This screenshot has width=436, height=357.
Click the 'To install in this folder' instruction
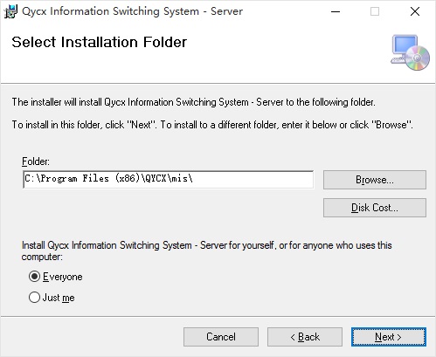(x=212, y=125)
